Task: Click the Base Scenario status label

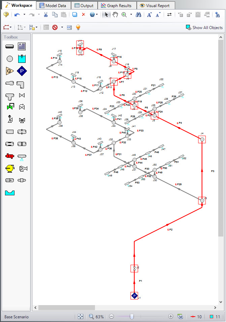Action: coord(17,317)
